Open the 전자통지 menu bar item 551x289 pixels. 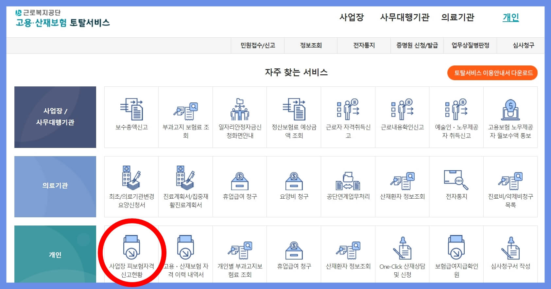(364, 45)
